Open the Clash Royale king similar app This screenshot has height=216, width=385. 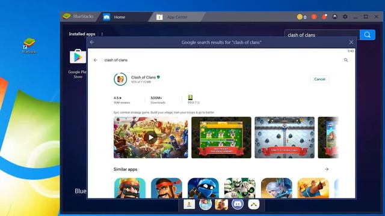tap(130, 188)
